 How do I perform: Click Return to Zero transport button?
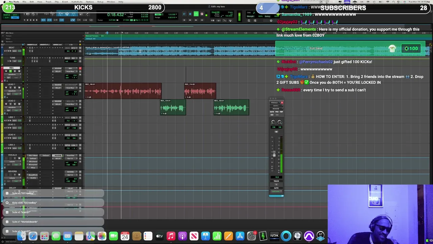point(184,20)
